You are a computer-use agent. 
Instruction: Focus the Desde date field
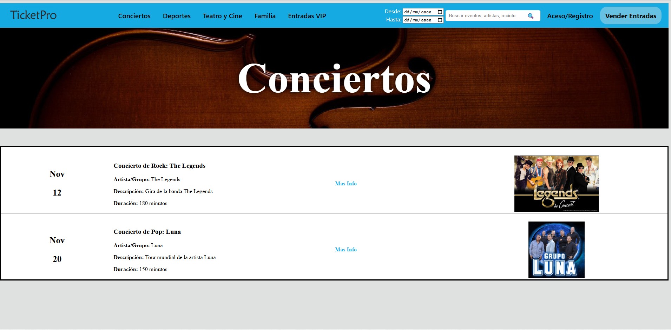[419, 12]
